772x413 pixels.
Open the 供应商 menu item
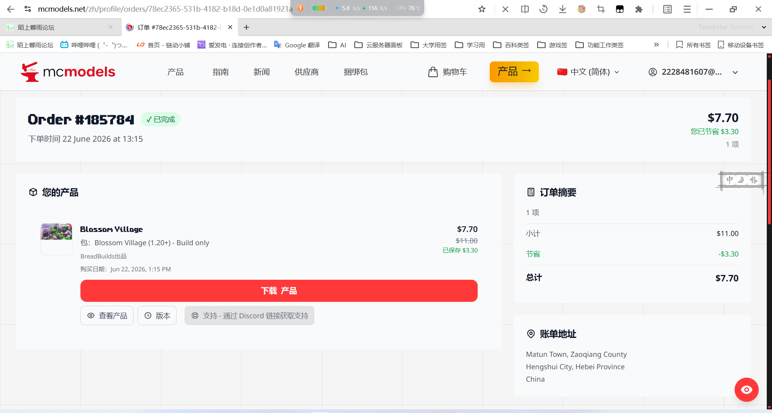306,72
